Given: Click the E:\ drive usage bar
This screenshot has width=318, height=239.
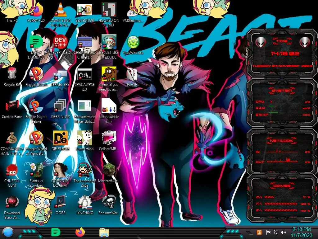Looking at the screenshot, I should [281, 210].
